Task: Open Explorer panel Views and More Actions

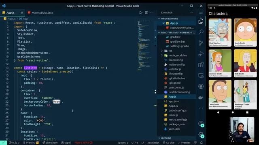Action: (x=191, y=12)
